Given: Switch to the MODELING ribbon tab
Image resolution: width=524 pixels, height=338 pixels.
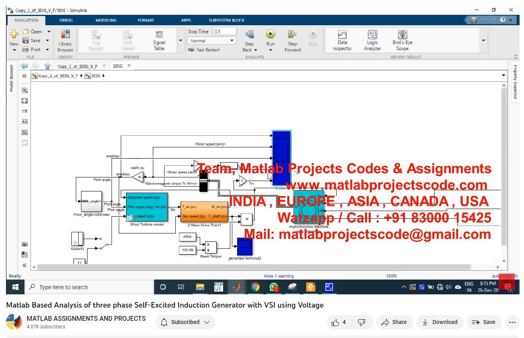Looking at the screenshot, I should tap(106, 20).
